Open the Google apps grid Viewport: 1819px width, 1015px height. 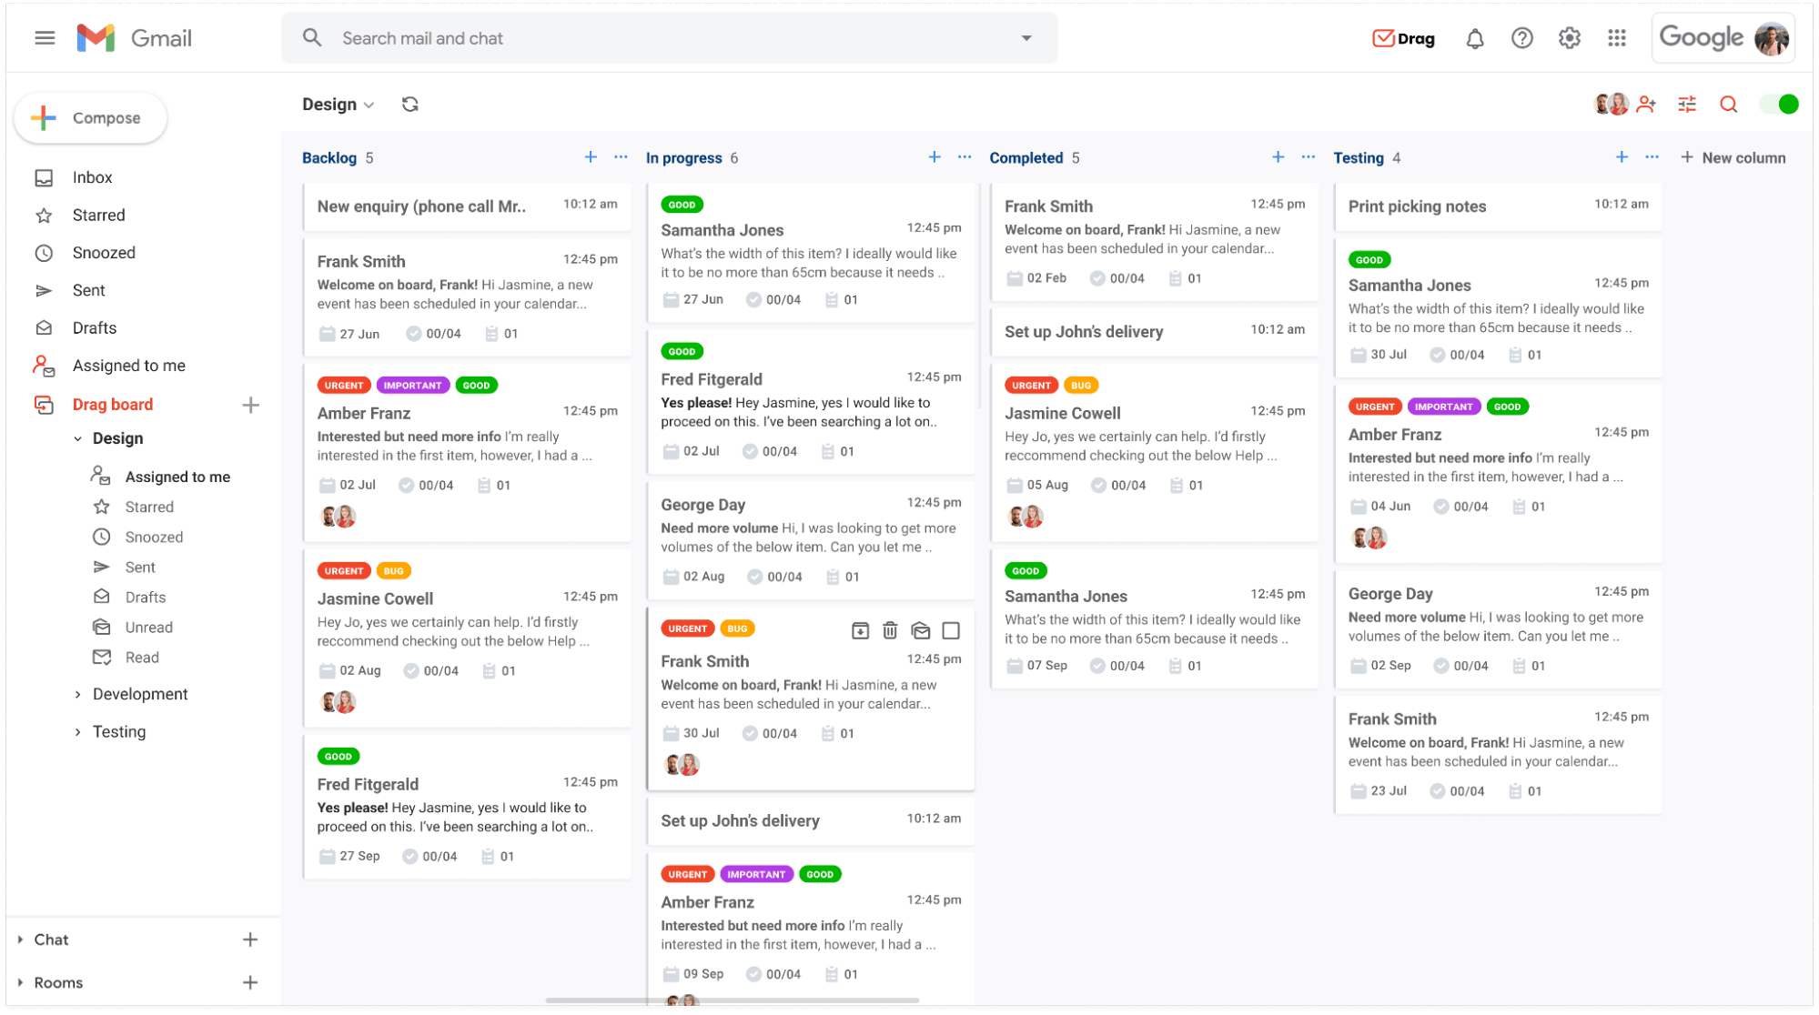click(1617, 38)
